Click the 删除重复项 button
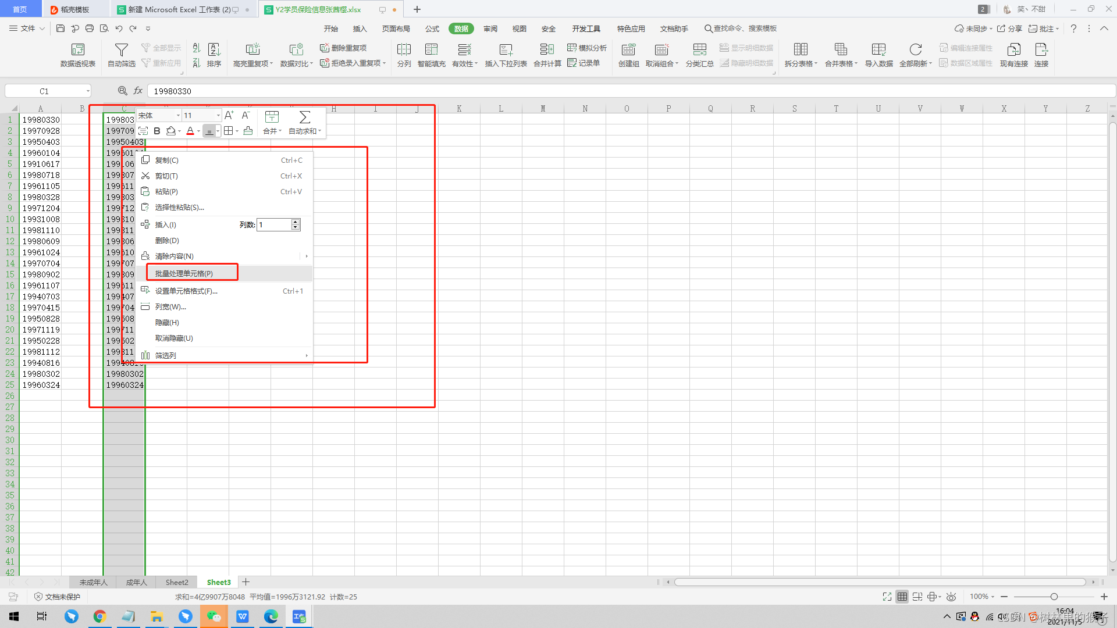1117x628 pixels. pos(343,48)
